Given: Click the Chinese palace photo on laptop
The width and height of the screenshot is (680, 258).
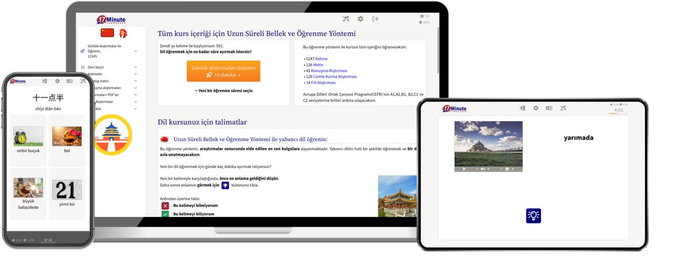Looking at the screenshot, I should (x=397, y=196).
